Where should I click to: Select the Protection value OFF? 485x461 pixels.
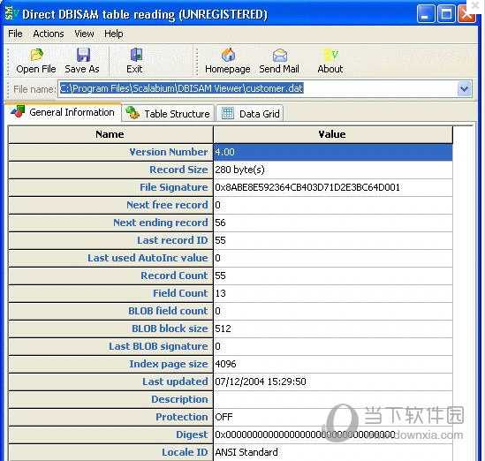(x=333, y=417)
